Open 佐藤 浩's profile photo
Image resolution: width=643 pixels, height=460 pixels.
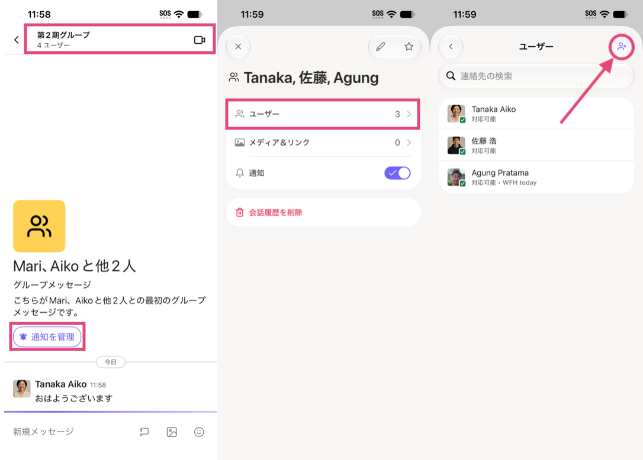(x=456, y=145)
